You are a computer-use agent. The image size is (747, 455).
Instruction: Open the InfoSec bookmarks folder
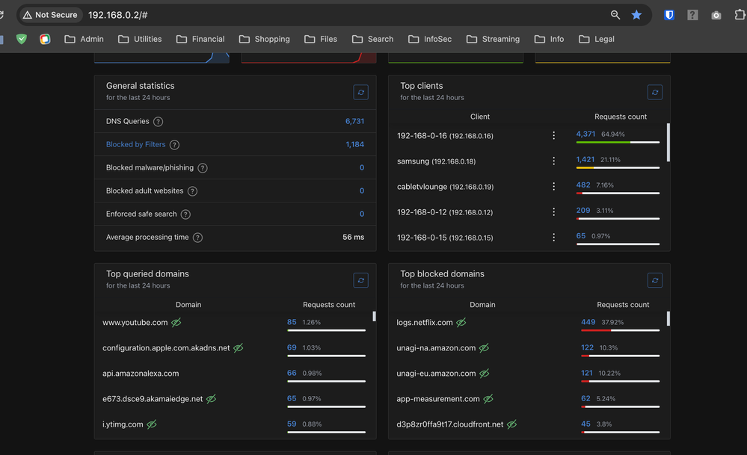(430, 39)
